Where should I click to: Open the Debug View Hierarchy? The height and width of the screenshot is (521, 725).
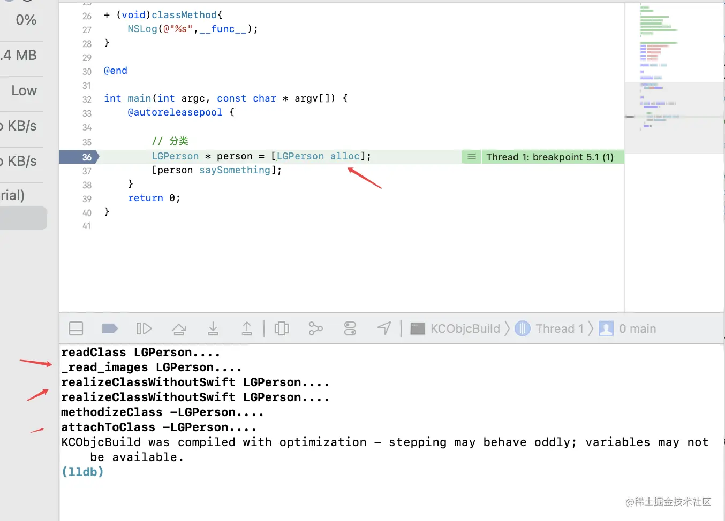[282, 328]
